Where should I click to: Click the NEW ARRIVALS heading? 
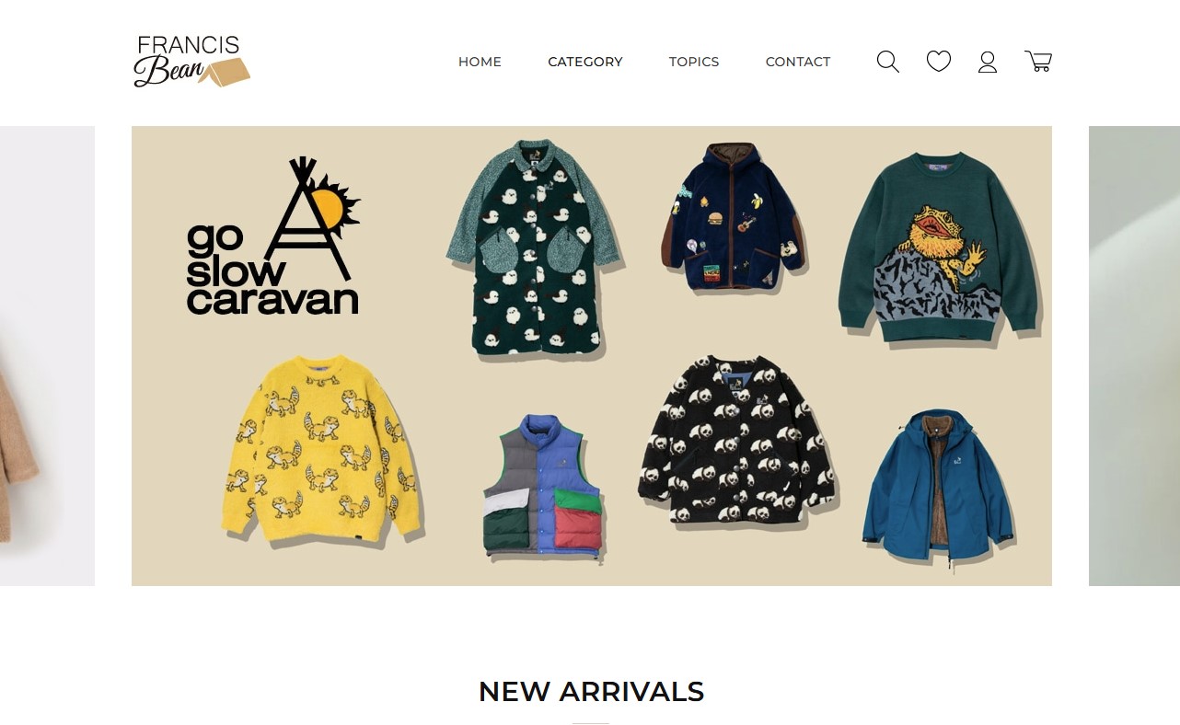point(591,692)
